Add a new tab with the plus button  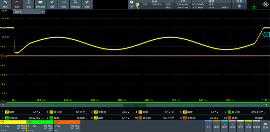click(42, 12)
